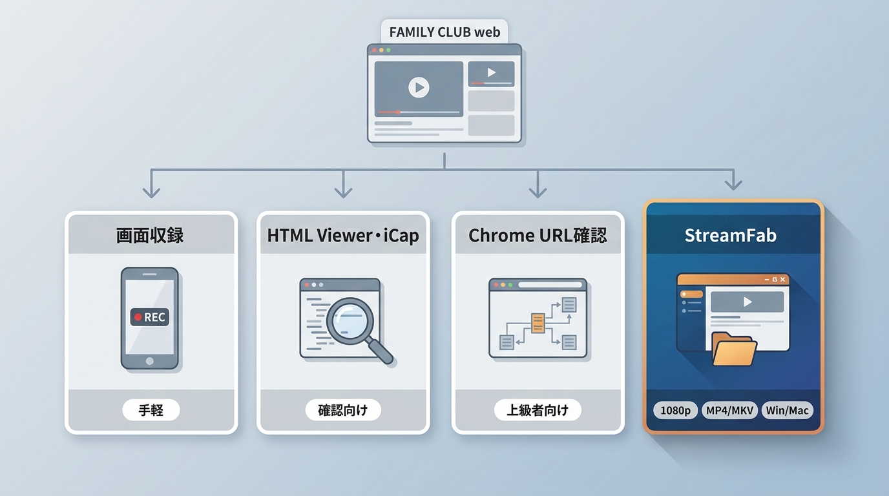This screenshot has height=496, width=889.
Task: Close the StreamFab illustration window
Action: (783, 280)
